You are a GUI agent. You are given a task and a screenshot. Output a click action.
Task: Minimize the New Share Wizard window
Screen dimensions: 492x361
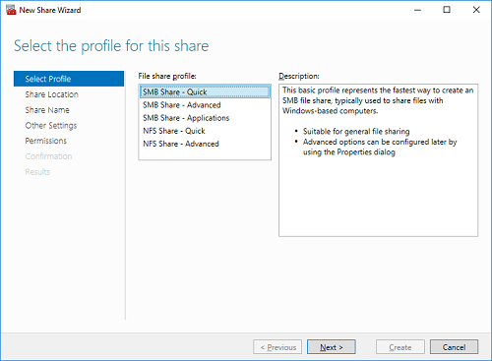click(x=417, y=10)
